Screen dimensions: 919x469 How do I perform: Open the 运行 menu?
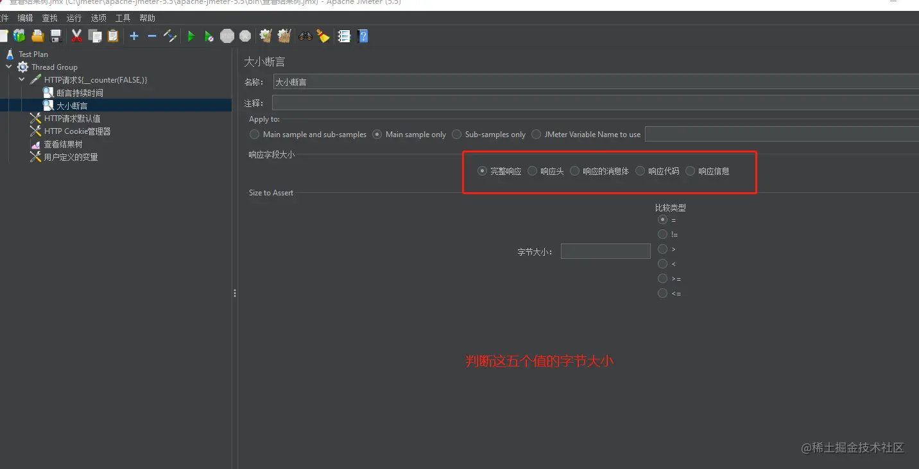click(x=74, y=18)
